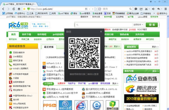Screen dimensions: 169x110
Task: Open the 装机必备 navigation tab
Action: pyautogui.click(x=124, y=34)
